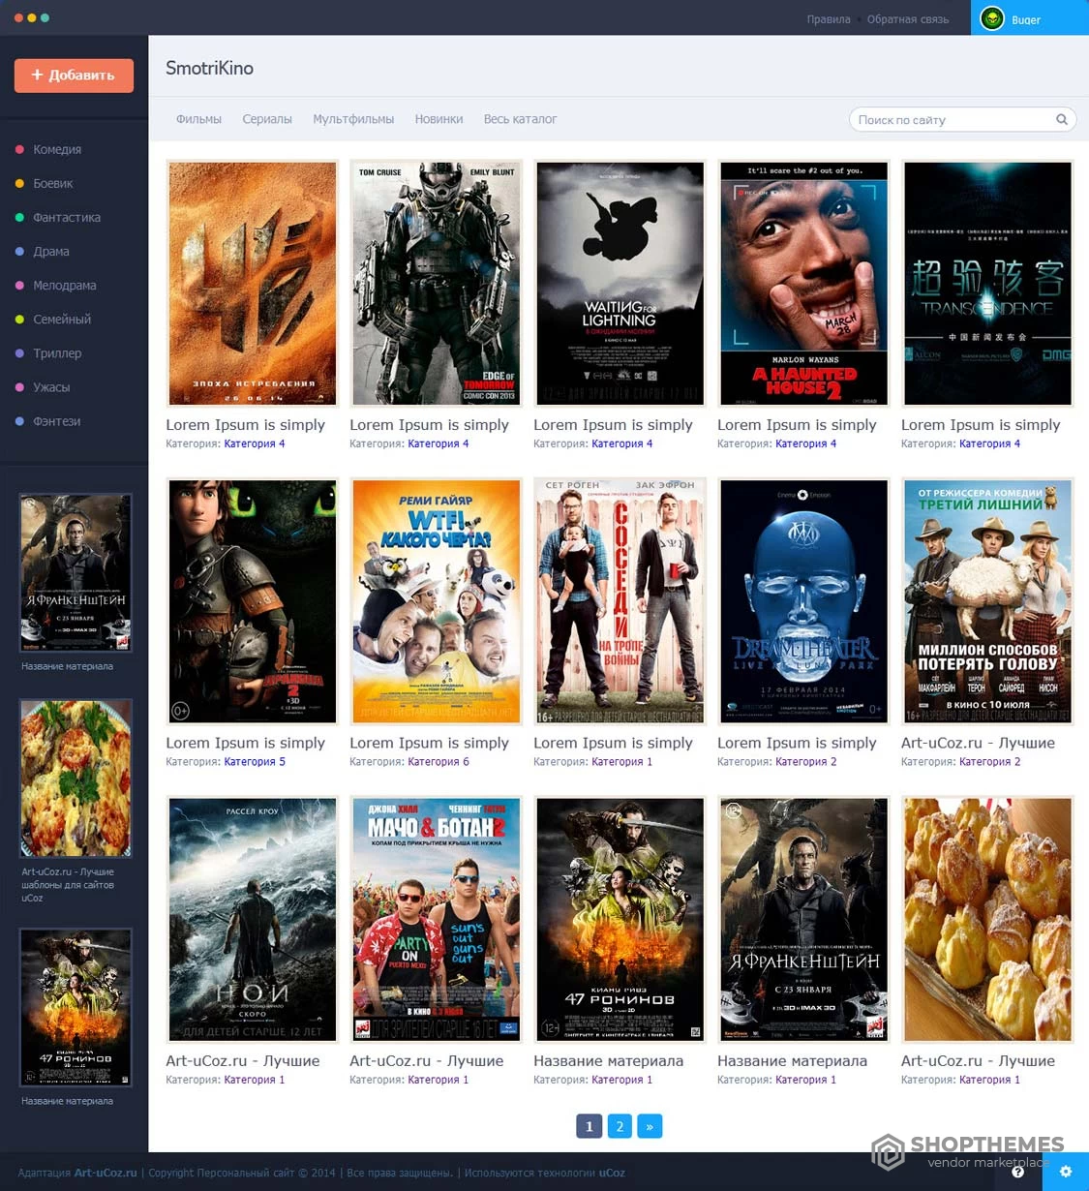This screenshot has width=1089, height=1191.
Task: Open the 47 ронинов poster in grid
Action: point(620,919)
